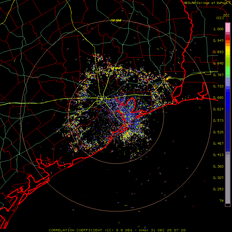Click the orange band of the color scale
The height and width of the screenshot is (232, 232).
click(228, 45)
